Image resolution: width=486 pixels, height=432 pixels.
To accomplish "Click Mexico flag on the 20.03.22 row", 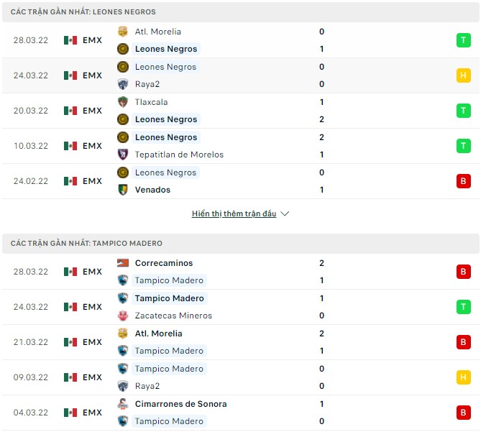I will point(70,111).
